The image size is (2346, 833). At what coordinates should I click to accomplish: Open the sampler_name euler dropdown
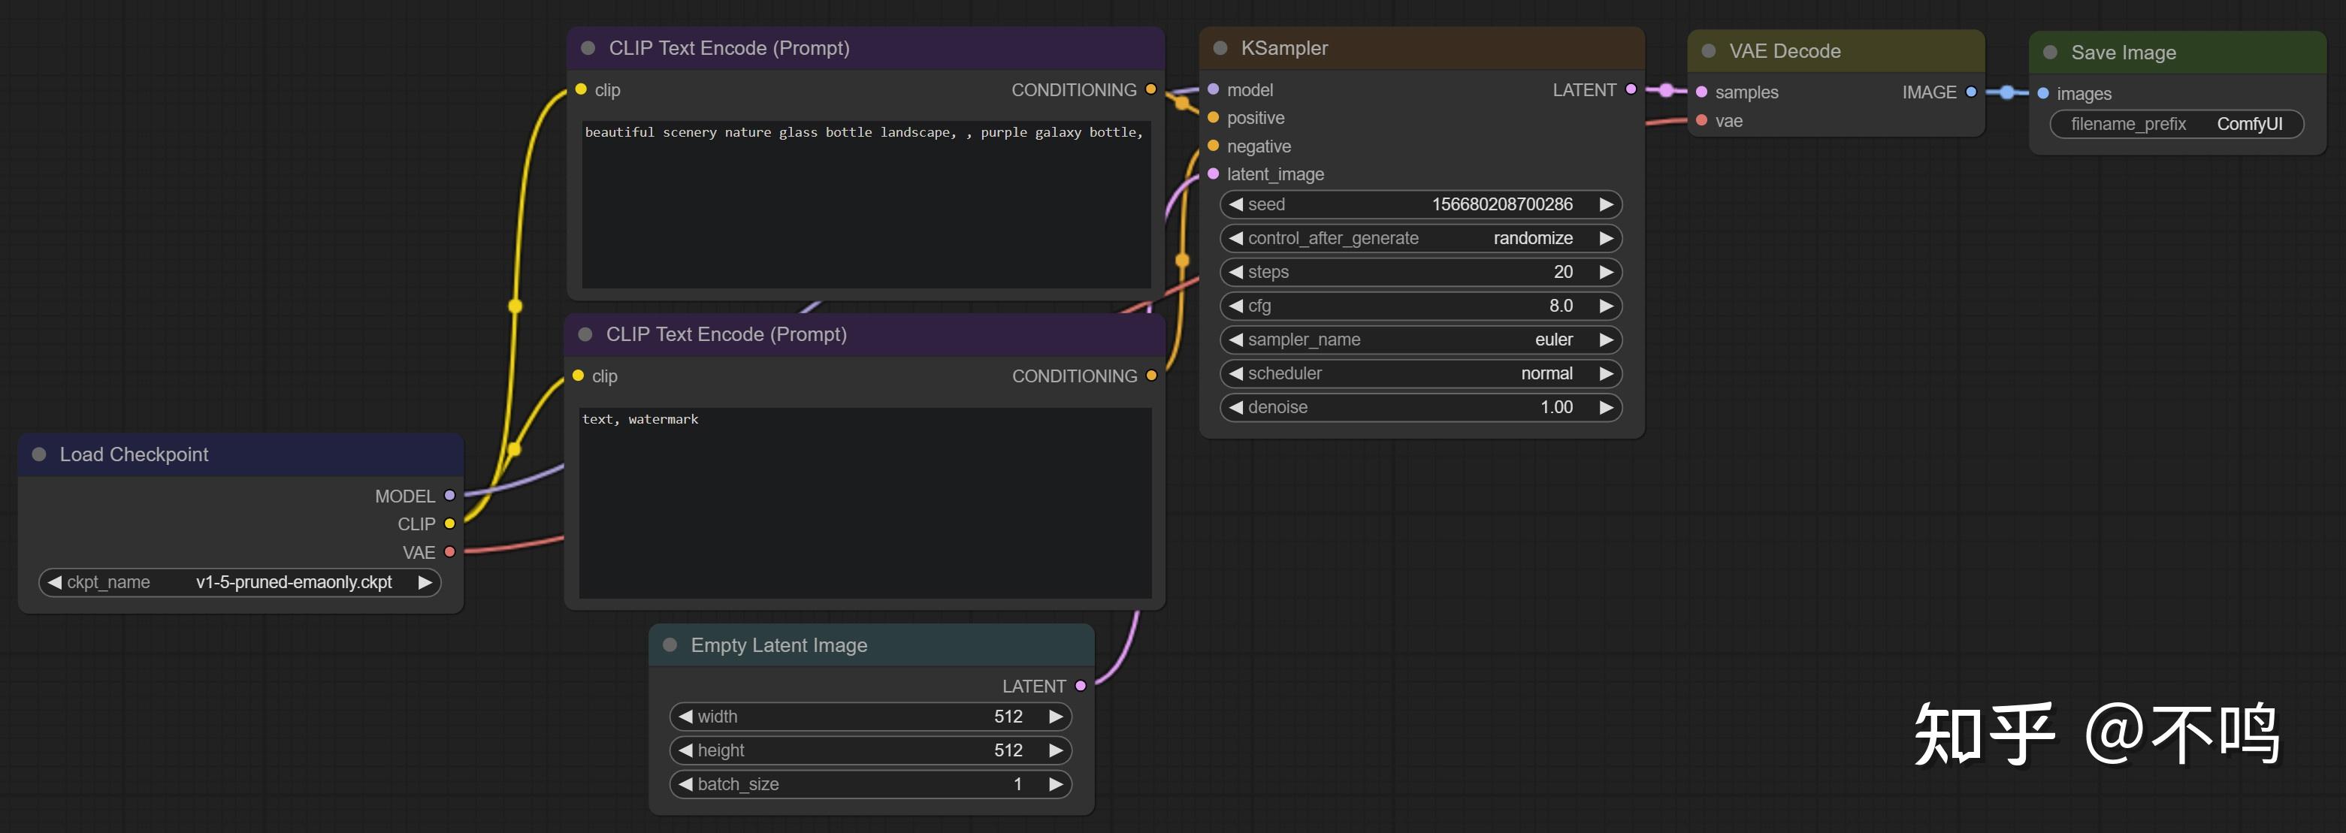pyautogui.click(x=1421, y=340)
